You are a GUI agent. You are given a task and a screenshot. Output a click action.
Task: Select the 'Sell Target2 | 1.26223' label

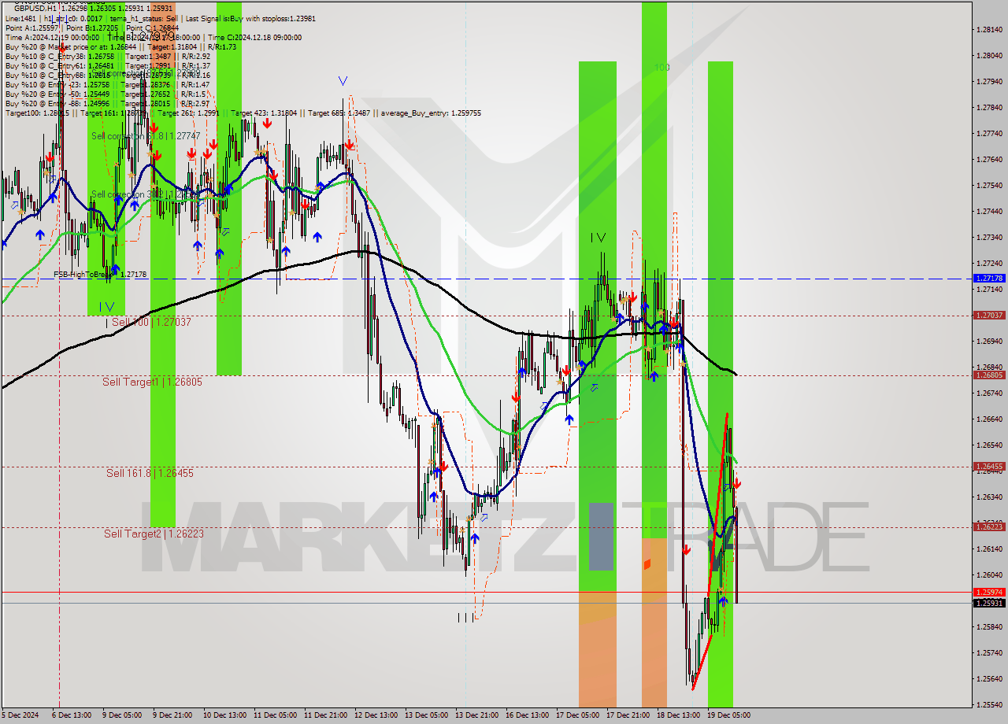pyautogui.click(x=154, y=534)
